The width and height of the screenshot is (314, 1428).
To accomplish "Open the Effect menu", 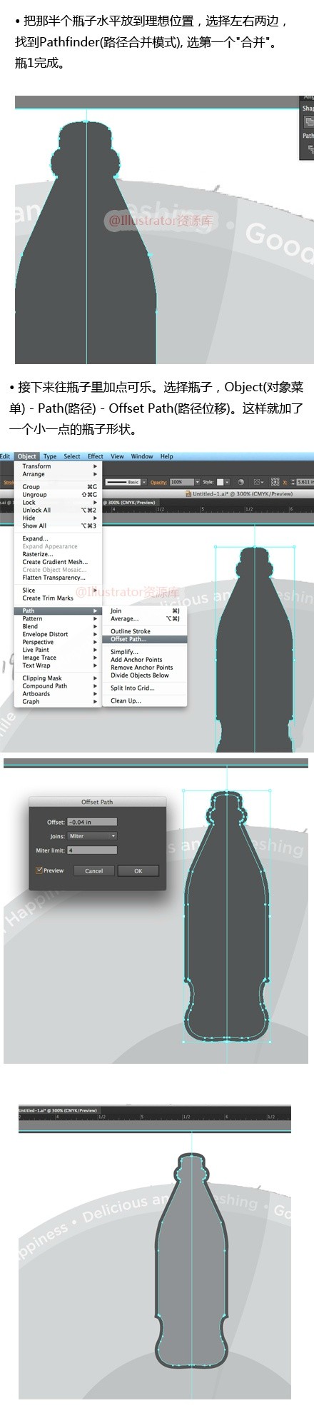I will [x=96, y=456].
